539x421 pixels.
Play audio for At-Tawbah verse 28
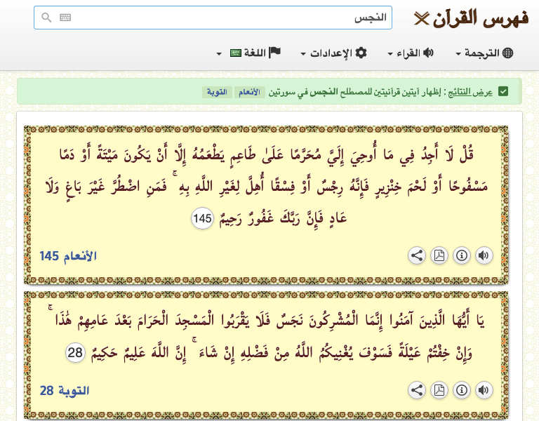coord(484,390)
